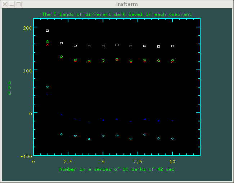This screenshot has width=234, height=183.
Task: Select the cyan diamond at dark 4
Action: (x=89, y=139)
